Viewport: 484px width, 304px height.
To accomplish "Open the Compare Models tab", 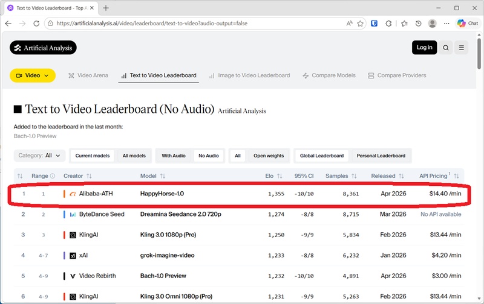I will [x=329, y=75].
